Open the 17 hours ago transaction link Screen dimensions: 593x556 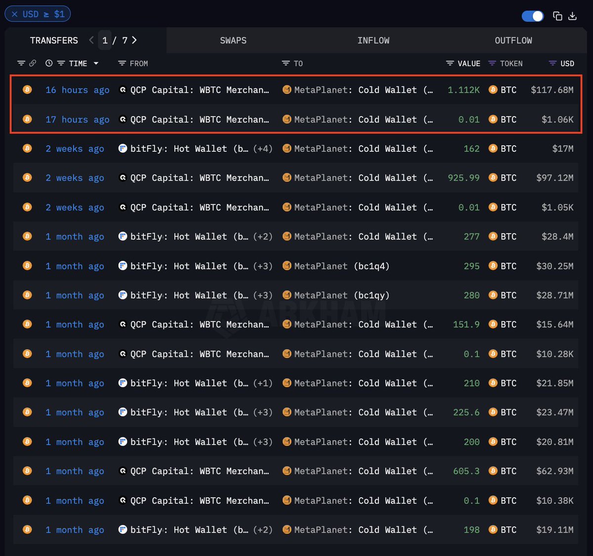[x=78, y=120]
